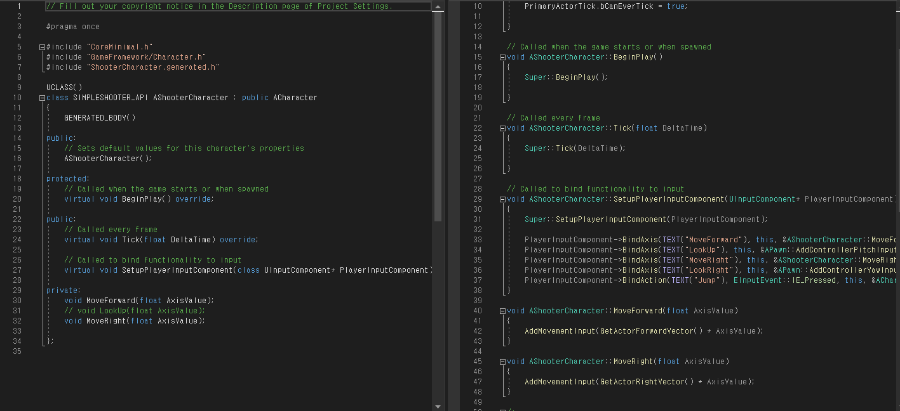
Task: Collapse the AShooterCharacter class declaration
Action: point(42,98)
